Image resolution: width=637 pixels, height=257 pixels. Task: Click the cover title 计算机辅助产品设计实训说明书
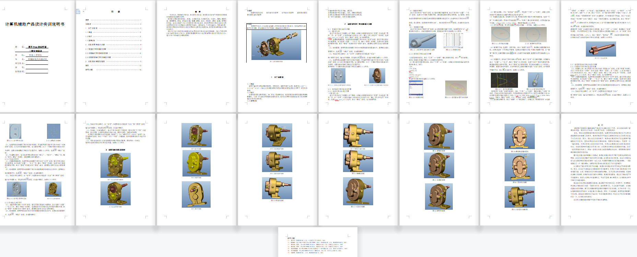tap(35, 24)
